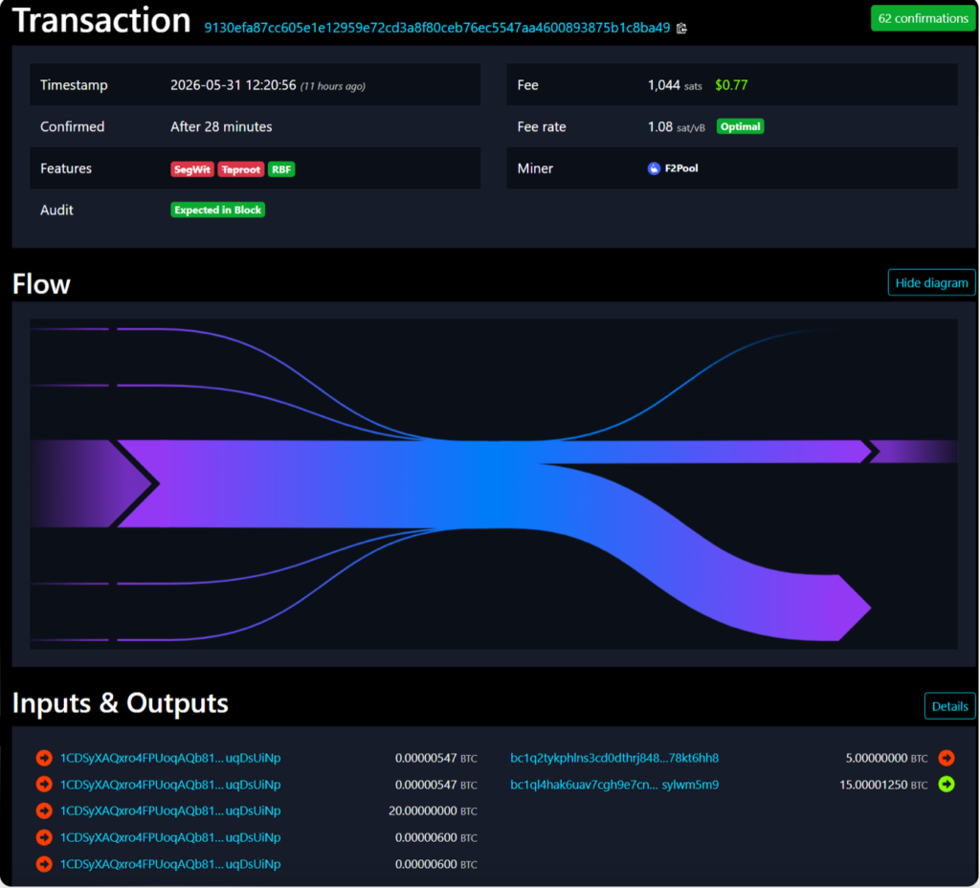This screenshot has height=888, width=980.
Task: Open output address bc1ql4hak6uav7cgh9e7cn...sylwm5m9
Action: (614, 785)
